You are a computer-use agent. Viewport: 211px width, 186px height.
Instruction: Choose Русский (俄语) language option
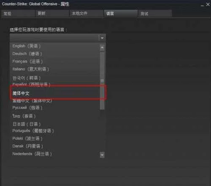coord(27,108)
